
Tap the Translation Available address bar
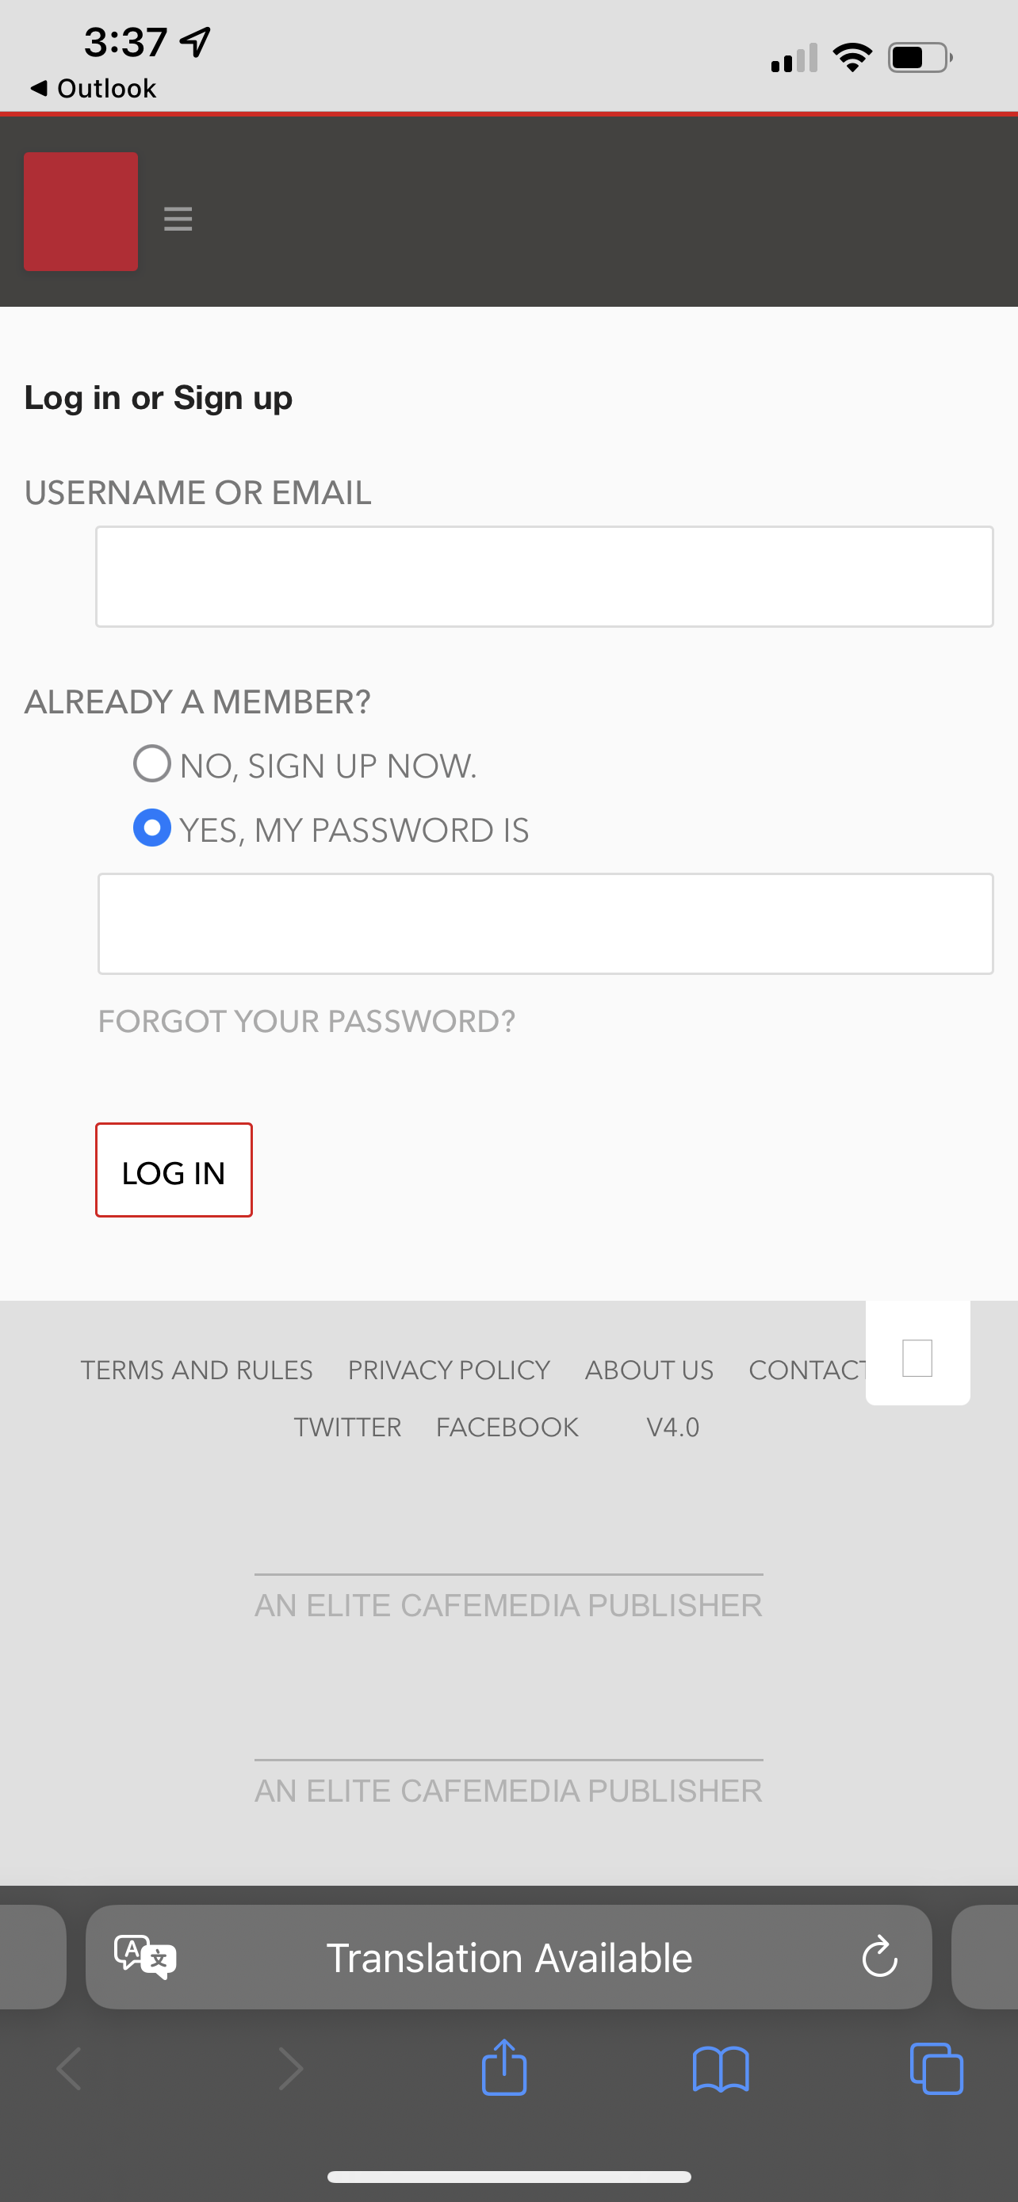[510, 1956]
